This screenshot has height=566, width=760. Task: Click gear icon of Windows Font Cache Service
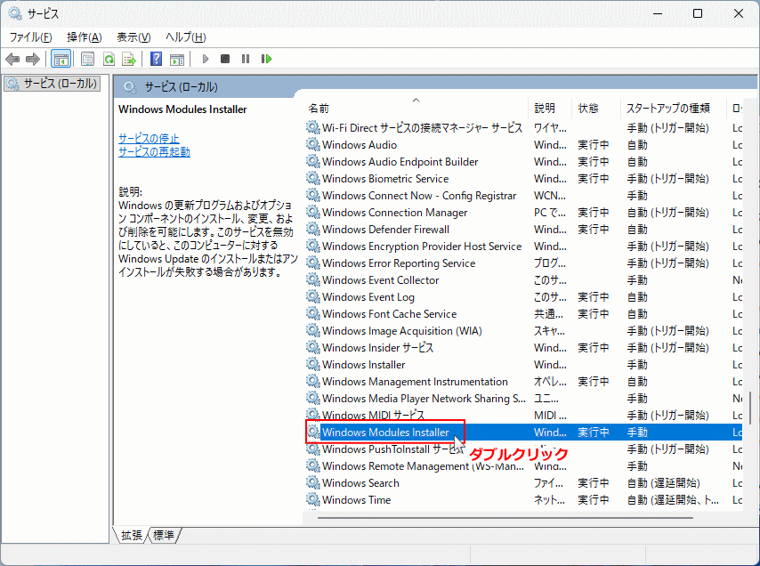313,313
